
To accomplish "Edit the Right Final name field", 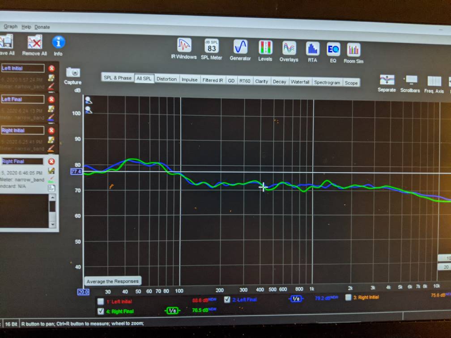I will coord(22,161).
